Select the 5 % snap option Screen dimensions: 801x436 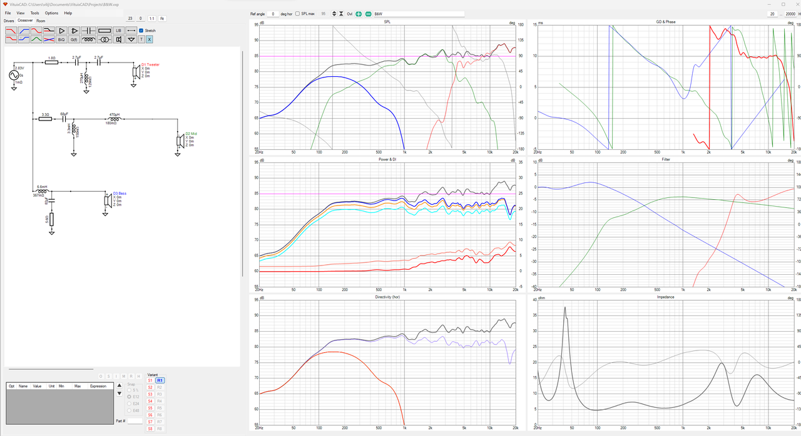click(x=130, y=390)
